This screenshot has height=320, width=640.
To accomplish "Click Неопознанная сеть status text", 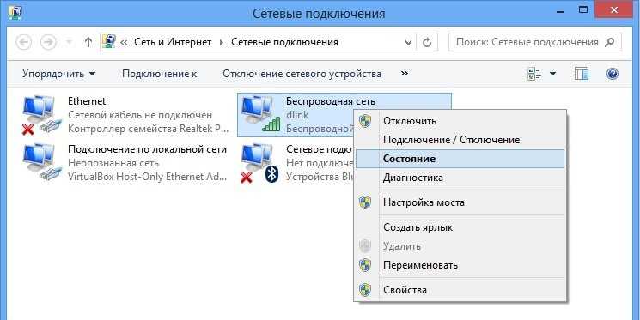I will tap(113, 163).
